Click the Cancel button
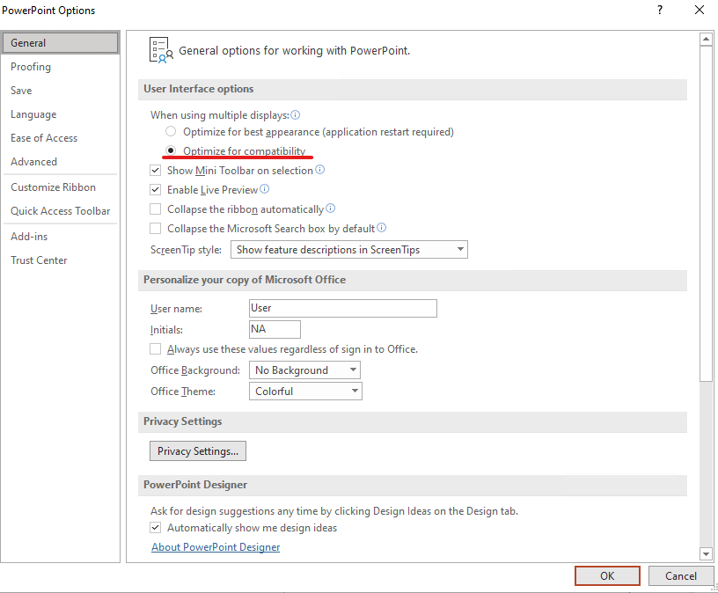718x593 pixels. pyautogui.click(x=681, y=576)
